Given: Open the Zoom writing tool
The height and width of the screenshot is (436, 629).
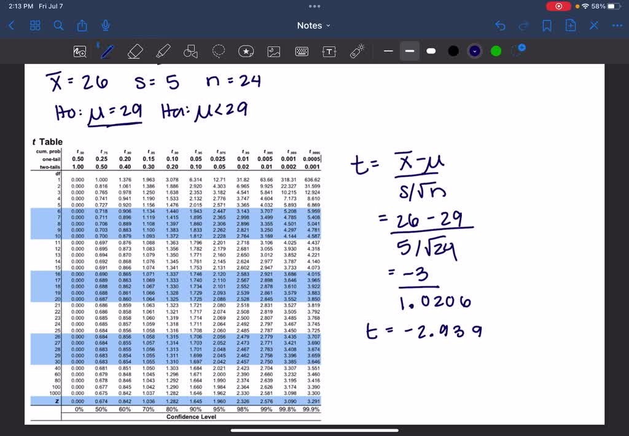Looking at the screenshot, I should pyautogui.click(x=80, y=52).
